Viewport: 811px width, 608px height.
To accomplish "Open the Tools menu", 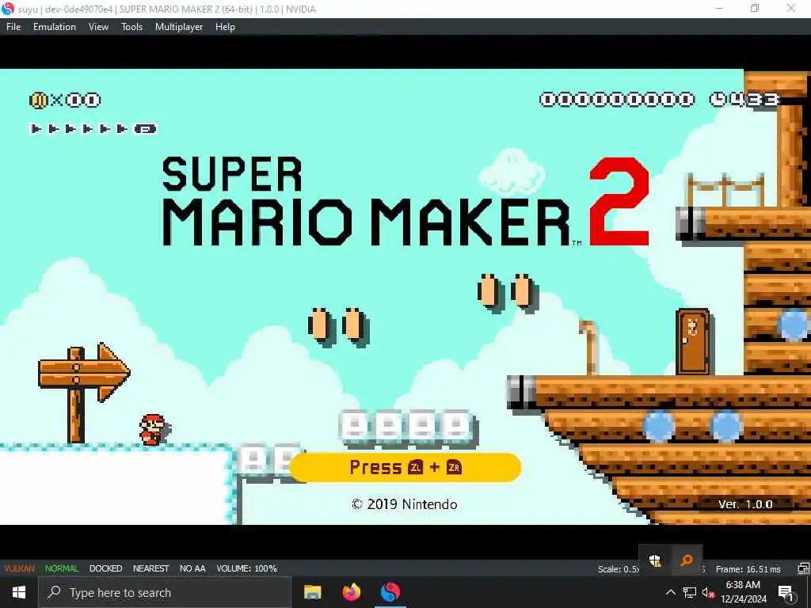I will tap(132, 27).
